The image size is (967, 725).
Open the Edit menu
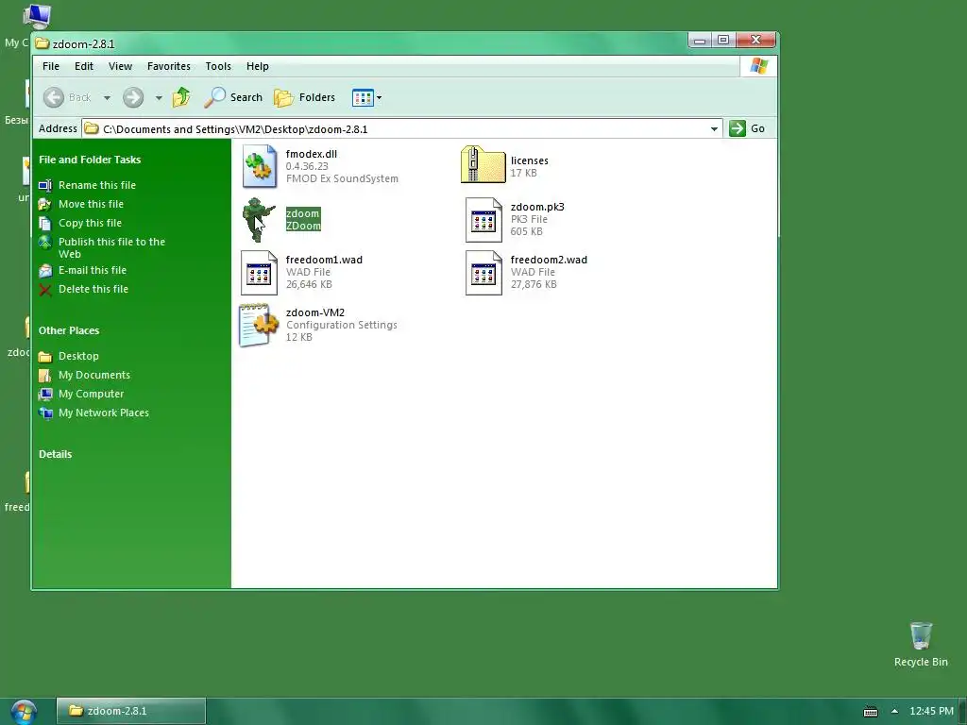(x=84, y=66)
